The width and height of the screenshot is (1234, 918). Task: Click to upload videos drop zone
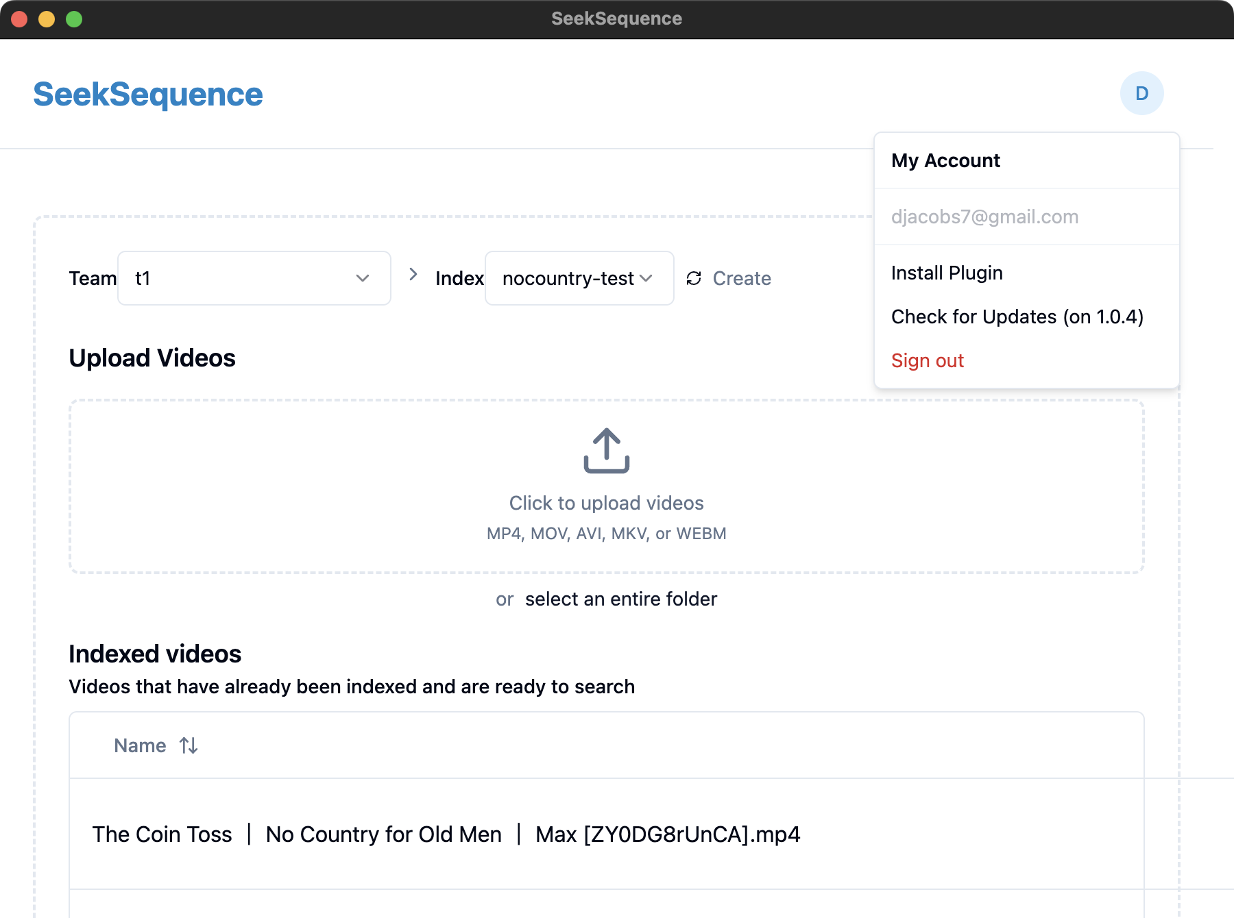(606, 486)
